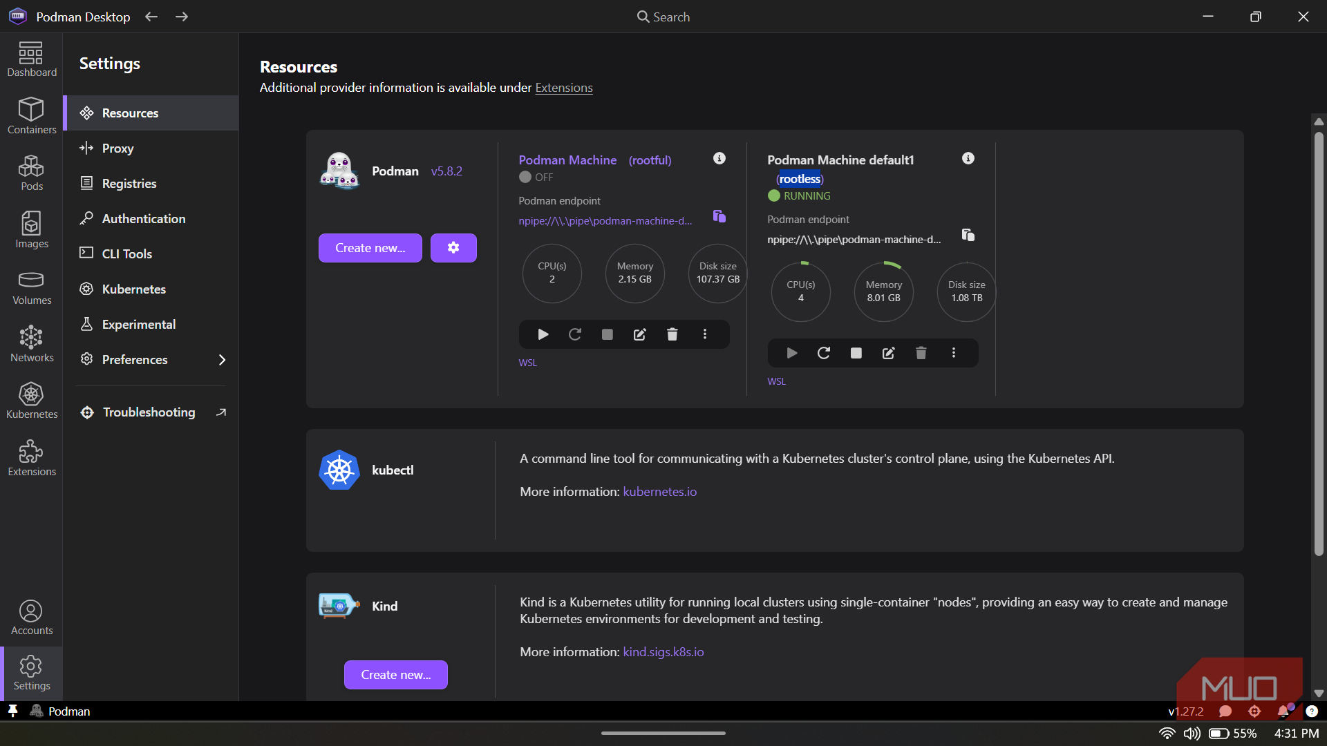Click the Podman v5.8.2 version label
This screenshot has width=1327, height=746.
tap(446, 171)
